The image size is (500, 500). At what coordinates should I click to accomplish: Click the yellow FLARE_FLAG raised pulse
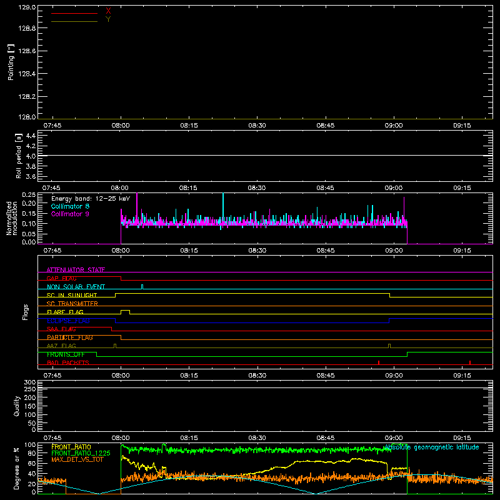click(x=126, y=312)
